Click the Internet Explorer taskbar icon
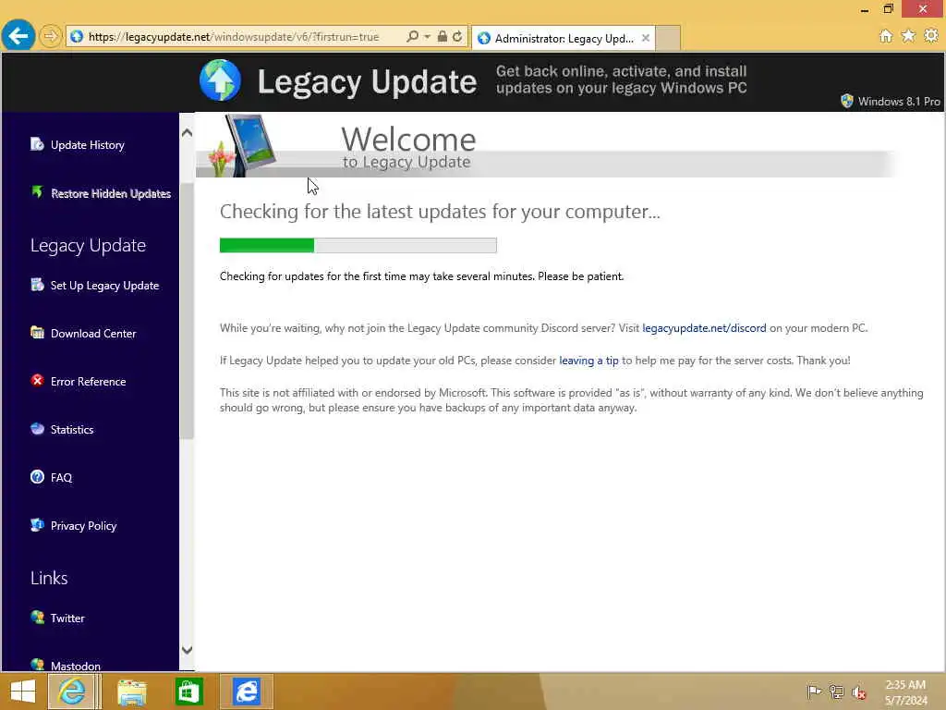The height and width of the screenshot is (710, 946). click(x=72, y=692)
